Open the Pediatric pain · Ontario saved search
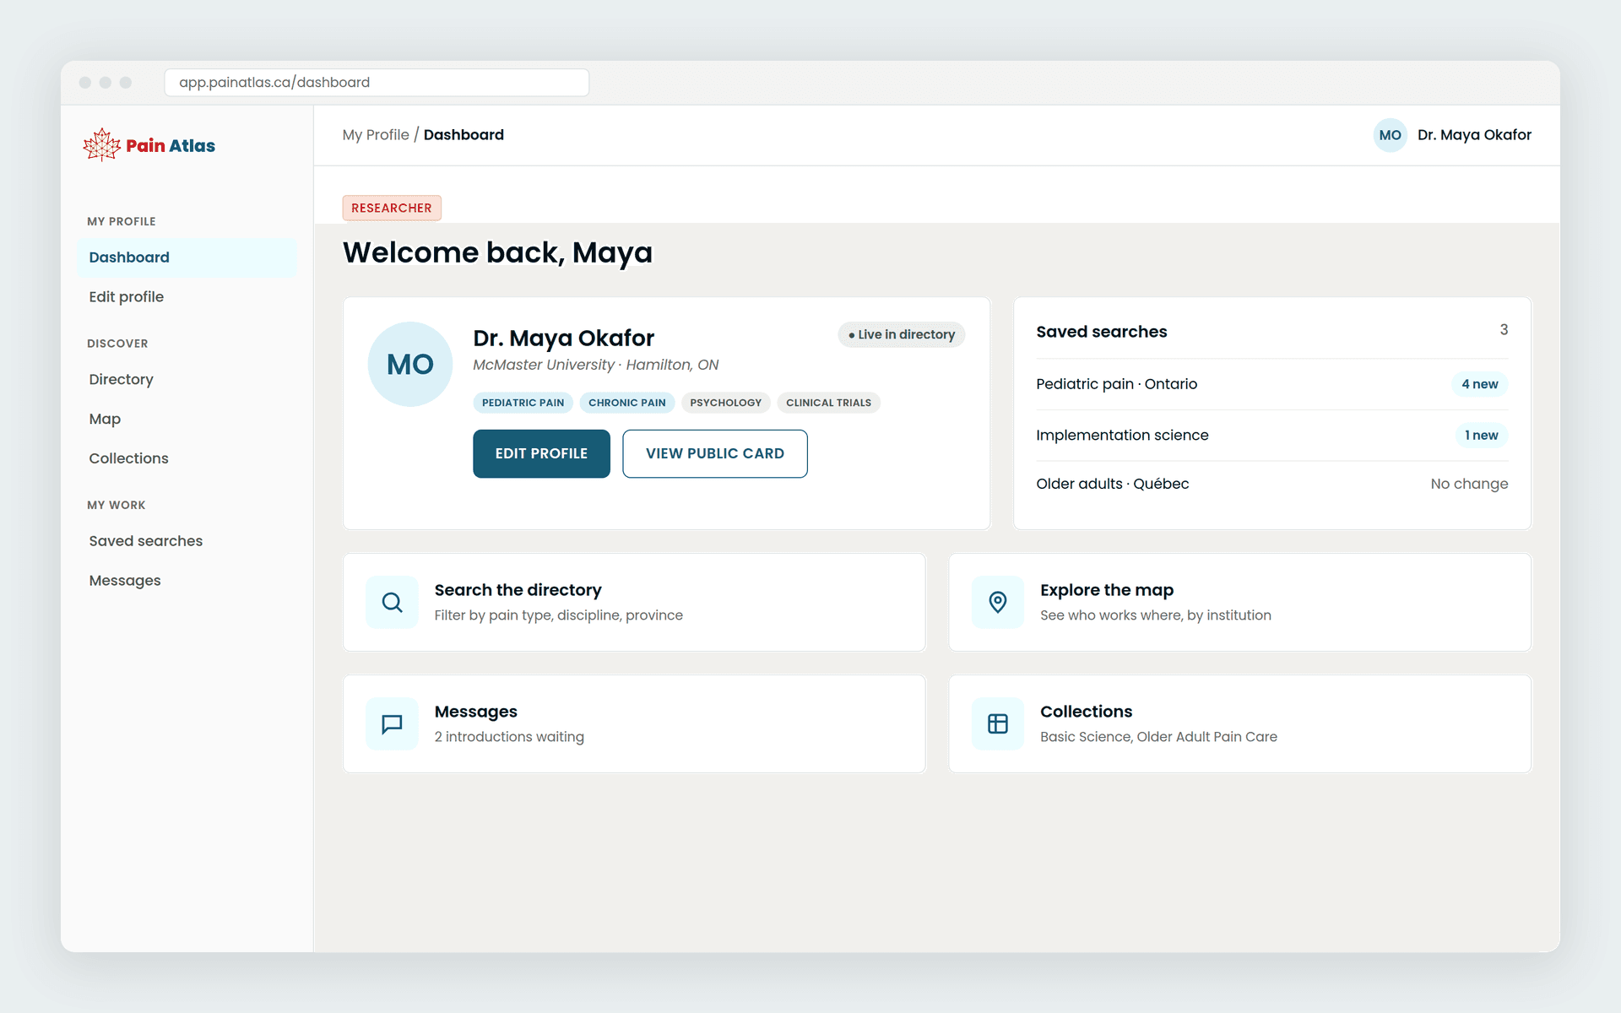Image resolution: width=1621 pixels, height=1013 pixels. pos(1272,384)
